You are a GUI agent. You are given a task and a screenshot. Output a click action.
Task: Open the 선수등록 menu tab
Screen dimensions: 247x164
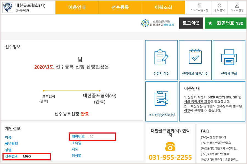click(120, 7)
